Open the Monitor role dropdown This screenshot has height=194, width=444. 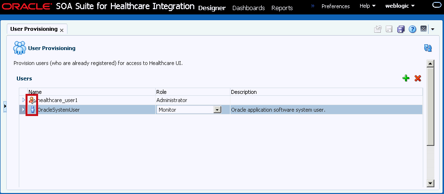click(217, 110)
